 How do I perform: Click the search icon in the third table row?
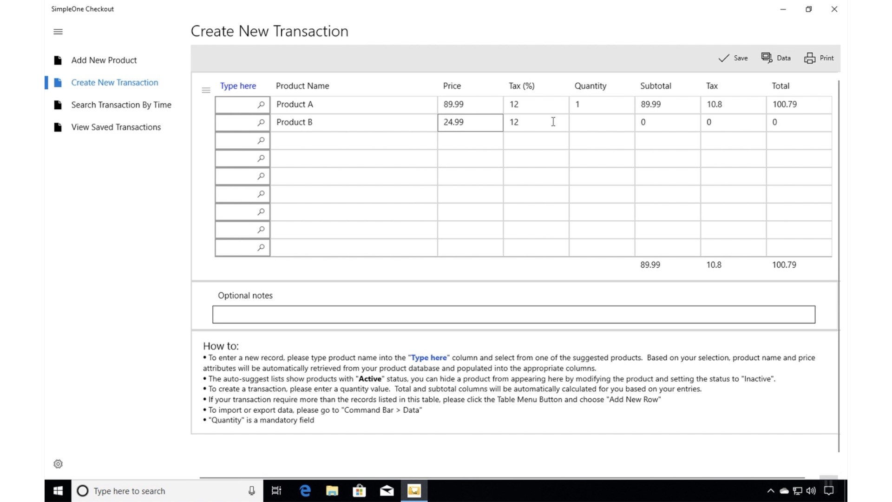[x=261, y=140]
